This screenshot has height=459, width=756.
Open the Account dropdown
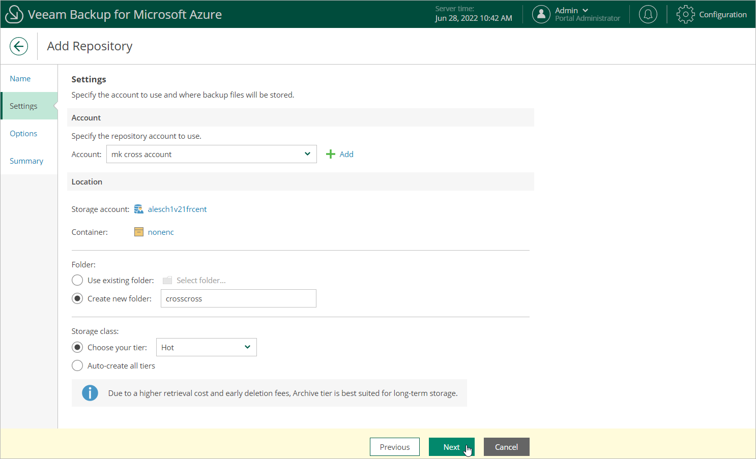212,154
